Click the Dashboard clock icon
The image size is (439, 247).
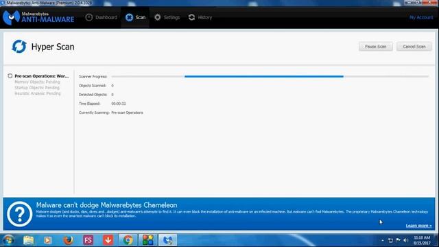[89, 17]
